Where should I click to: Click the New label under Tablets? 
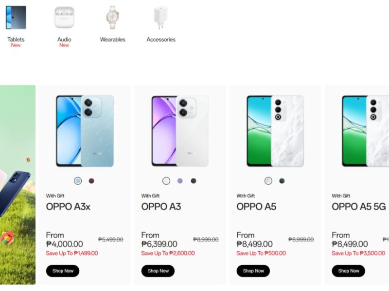pyautogui.click(x=15, y=45)
